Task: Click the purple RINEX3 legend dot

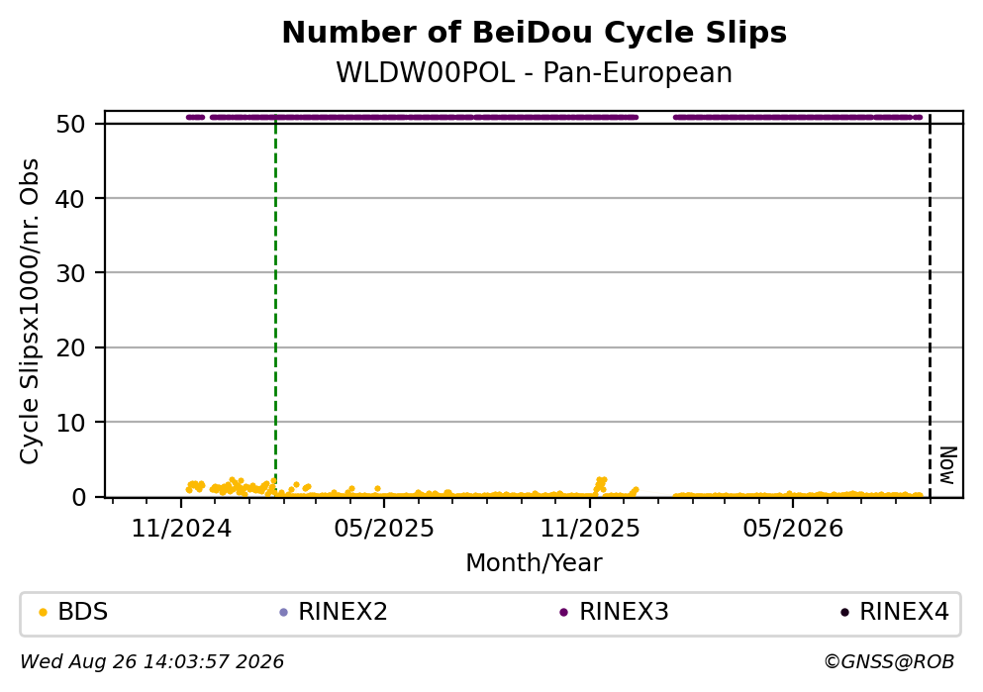Action: 563,613
